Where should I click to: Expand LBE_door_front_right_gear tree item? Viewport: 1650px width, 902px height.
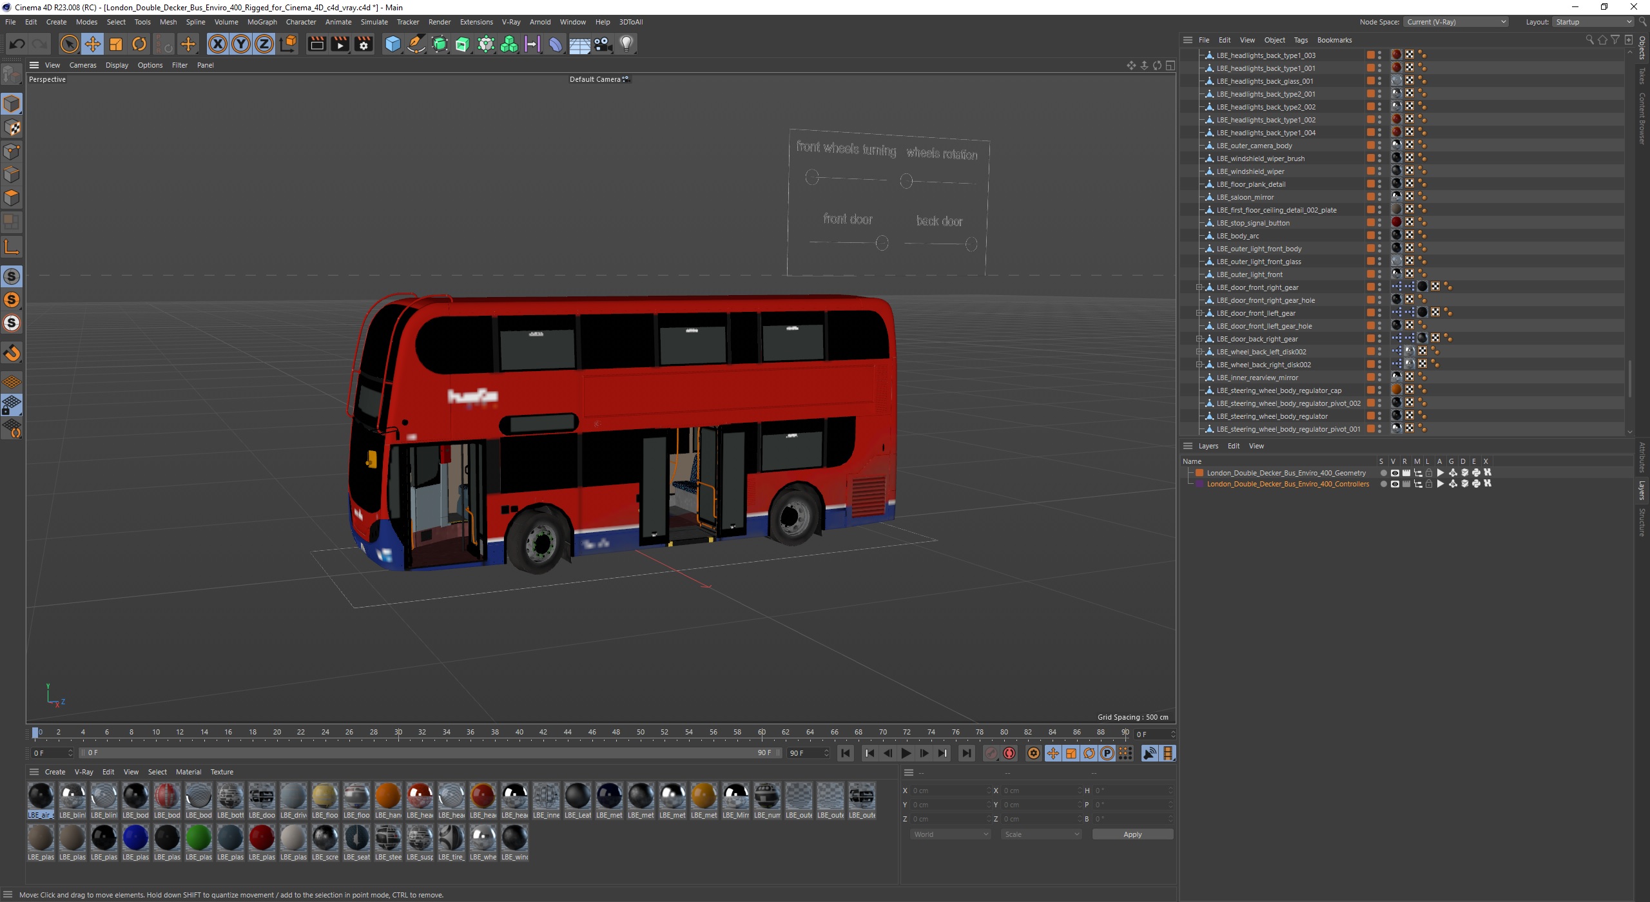[1199, 287]
